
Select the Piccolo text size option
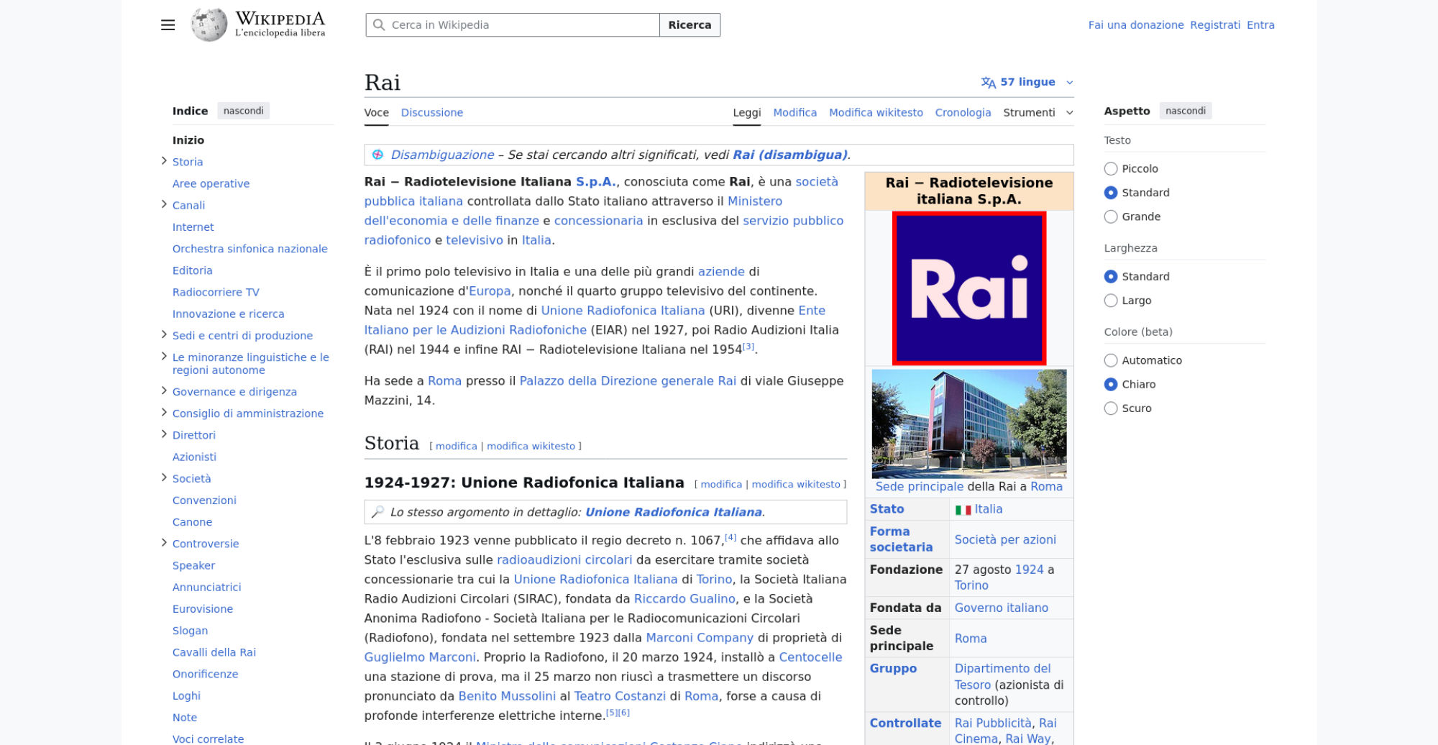click(1111, 169)
